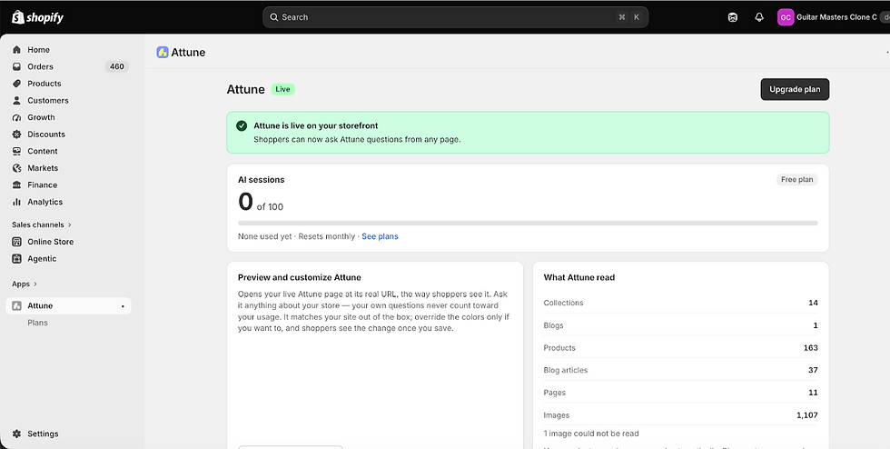Click '1 image could not be read' text
890x449 pixels.
[591, 434]
